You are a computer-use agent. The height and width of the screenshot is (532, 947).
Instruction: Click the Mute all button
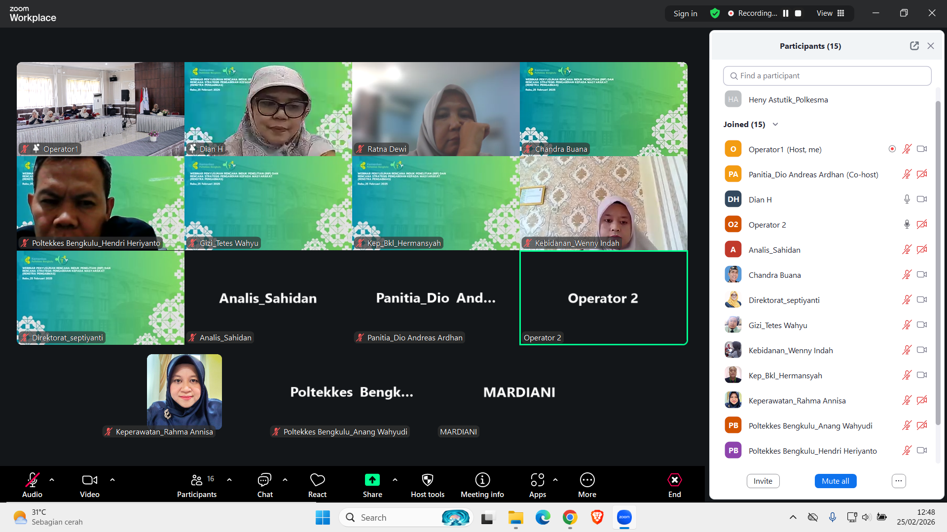[x=836, y=481]
